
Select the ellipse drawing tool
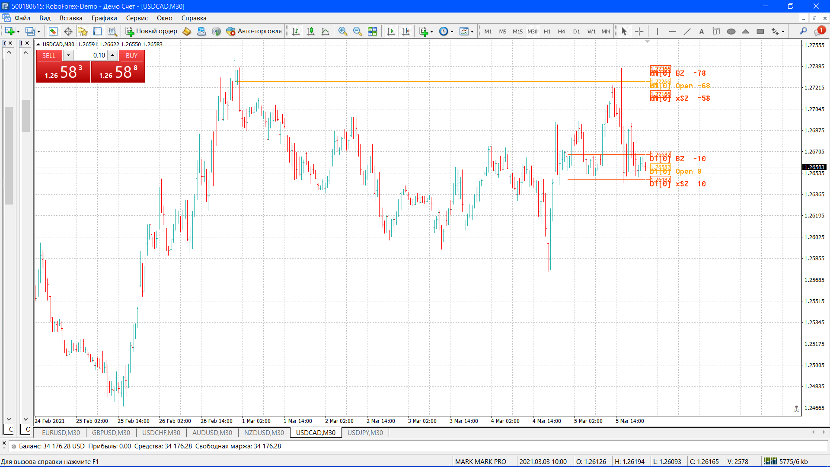(731, 31)
